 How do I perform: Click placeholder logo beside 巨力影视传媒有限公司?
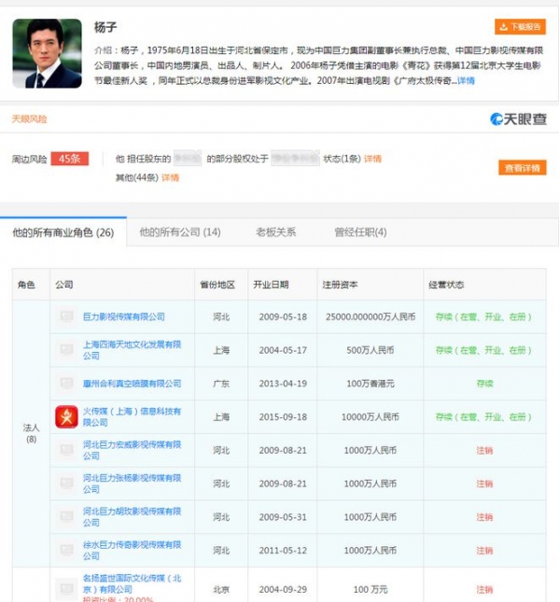66,316
